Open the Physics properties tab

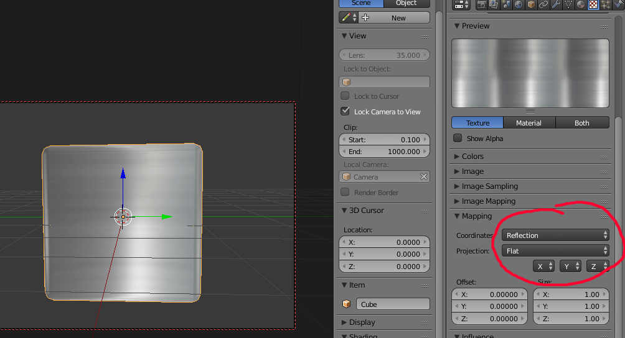click(618, 4)
